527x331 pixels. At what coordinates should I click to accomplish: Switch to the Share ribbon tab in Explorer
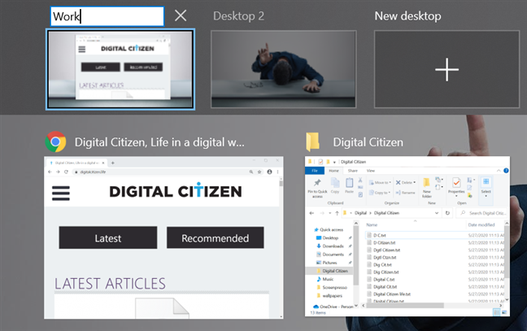point(353,171)
